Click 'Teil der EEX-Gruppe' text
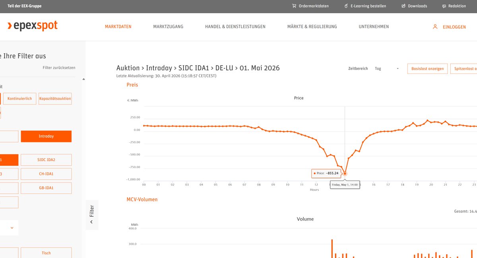The width and height of the screenshot is (477, 258). pyautogui.click(x=24, y=6)
